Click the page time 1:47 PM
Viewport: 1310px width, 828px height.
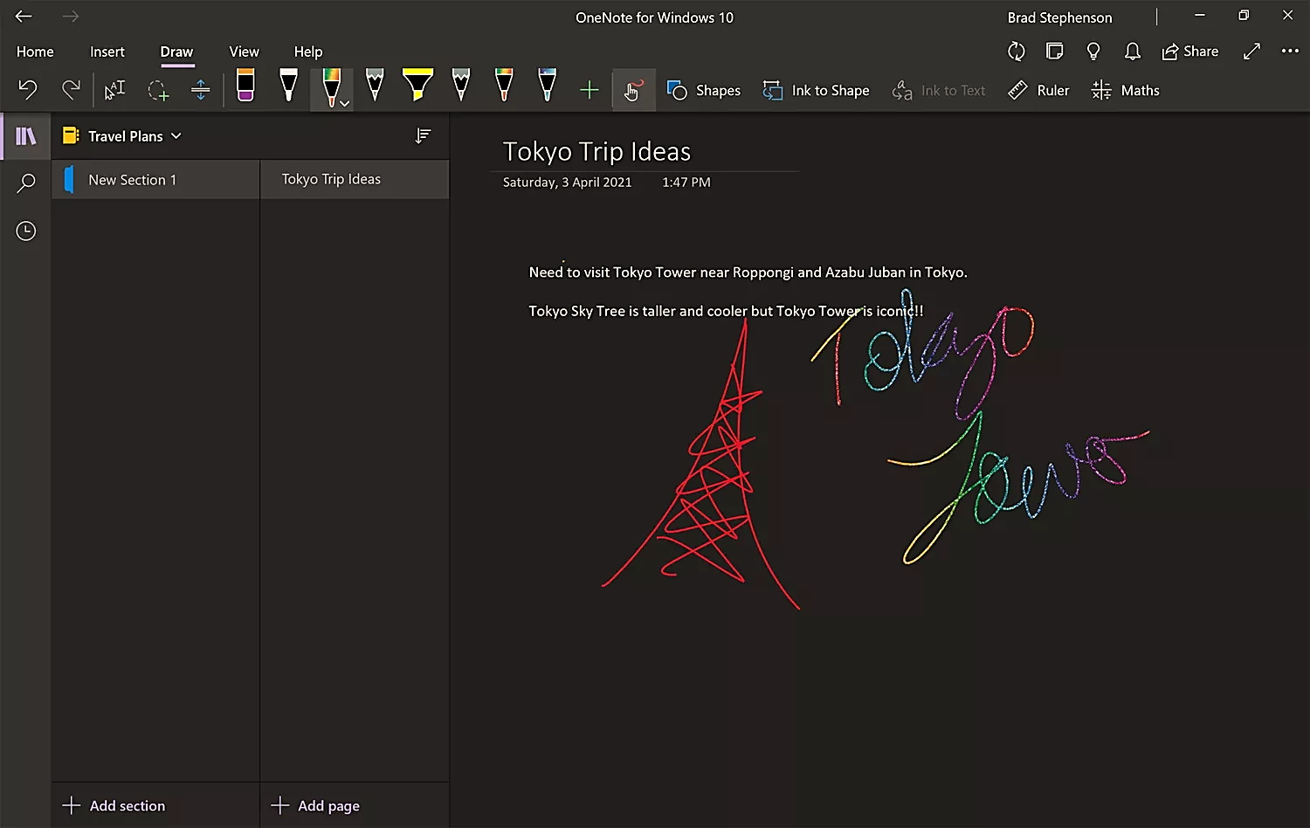click(x=686, y=183)
